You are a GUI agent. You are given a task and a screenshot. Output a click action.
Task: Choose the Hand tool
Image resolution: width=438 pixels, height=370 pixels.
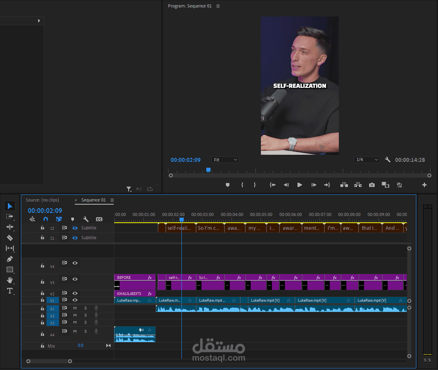click(x=10, y=280)
